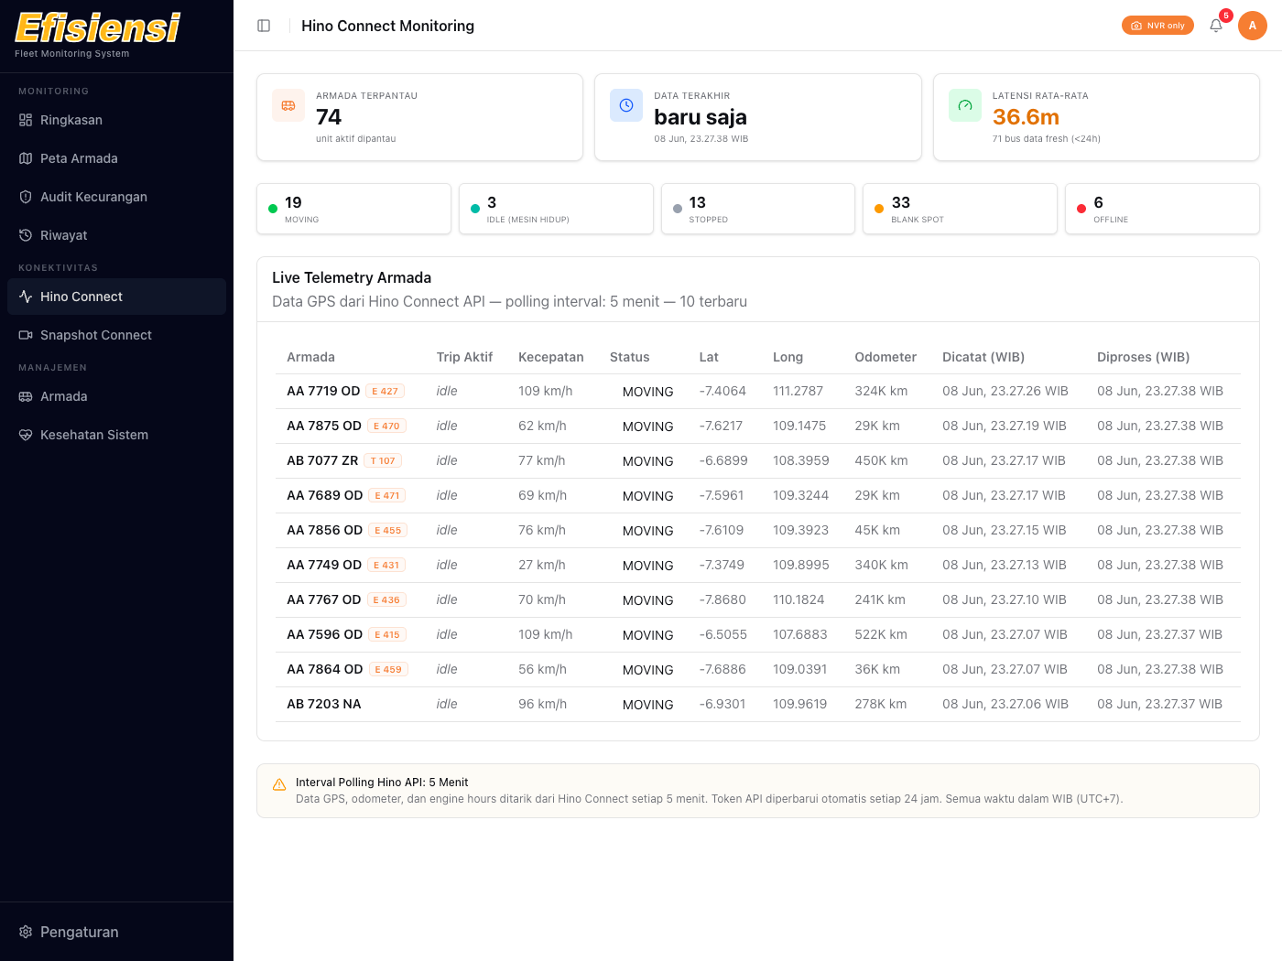Click the Hino Connect pulse icon
This screenshot has width=1282, height=961.
click(26, 297)
